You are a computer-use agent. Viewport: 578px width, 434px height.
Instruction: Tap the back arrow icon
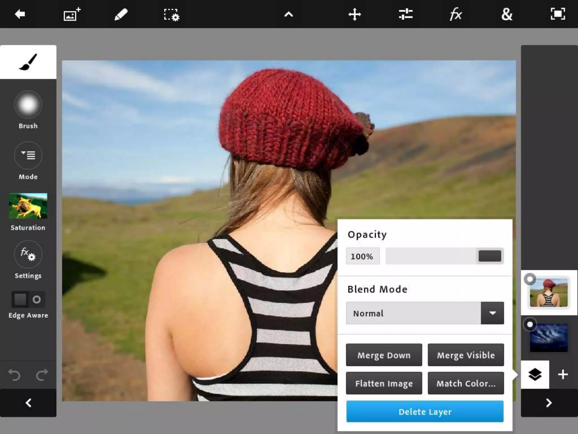[x=20, y=14]
